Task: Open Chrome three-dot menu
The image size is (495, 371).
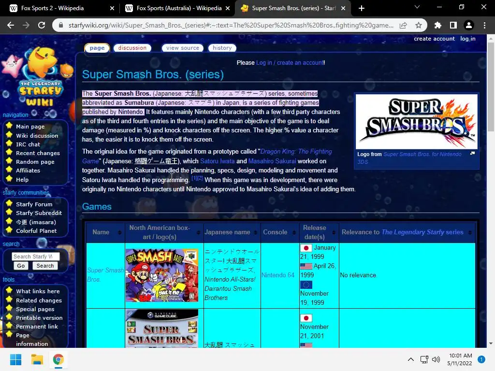Action: tap(484, 25)
